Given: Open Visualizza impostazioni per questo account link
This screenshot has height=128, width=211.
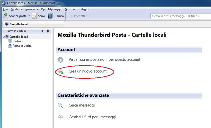Looking at the screenshot, I should click(x=104, y=59).
